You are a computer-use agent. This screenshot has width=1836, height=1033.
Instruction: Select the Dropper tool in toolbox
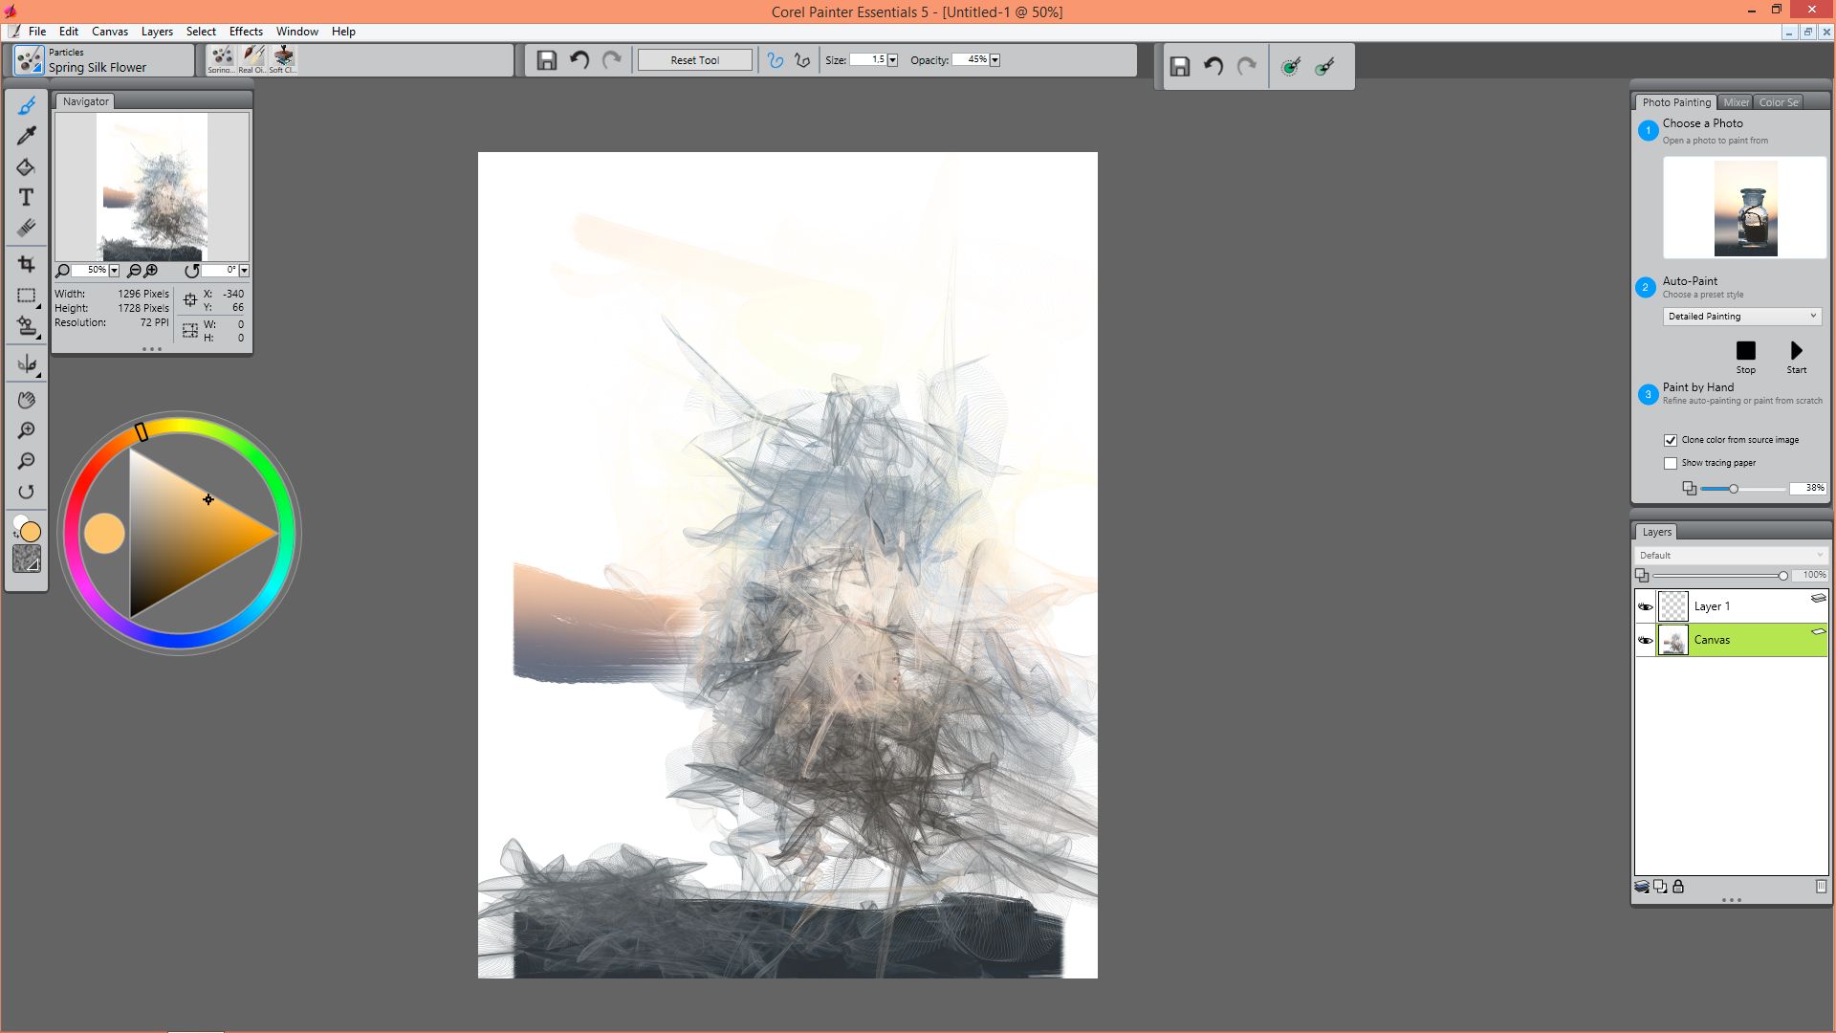[26, 136]
